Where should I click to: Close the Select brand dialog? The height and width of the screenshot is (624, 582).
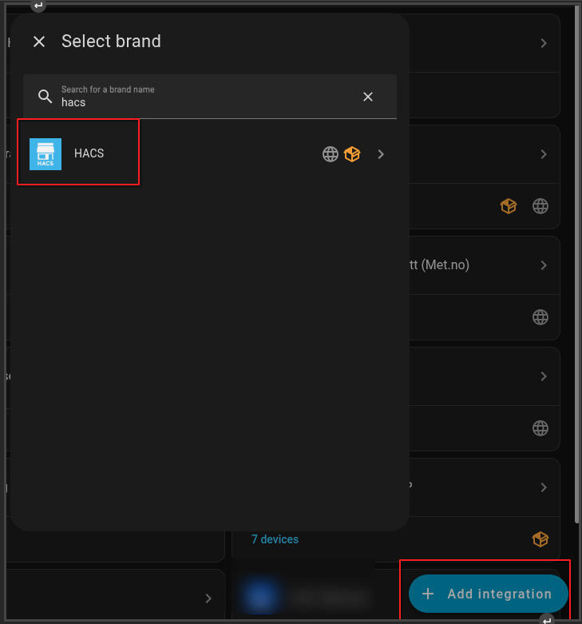click(x=39, y=42)
